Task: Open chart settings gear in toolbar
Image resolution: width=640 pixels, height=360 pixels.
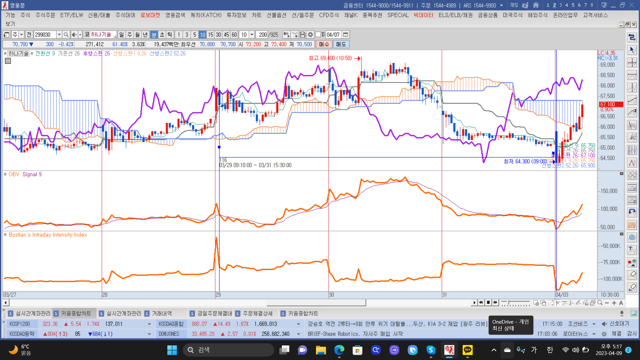Action: tap(310, 35)
